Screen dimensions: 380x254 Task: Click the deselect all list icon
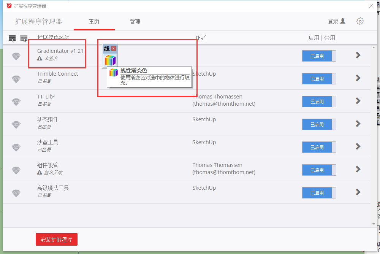tap(24, 38)
